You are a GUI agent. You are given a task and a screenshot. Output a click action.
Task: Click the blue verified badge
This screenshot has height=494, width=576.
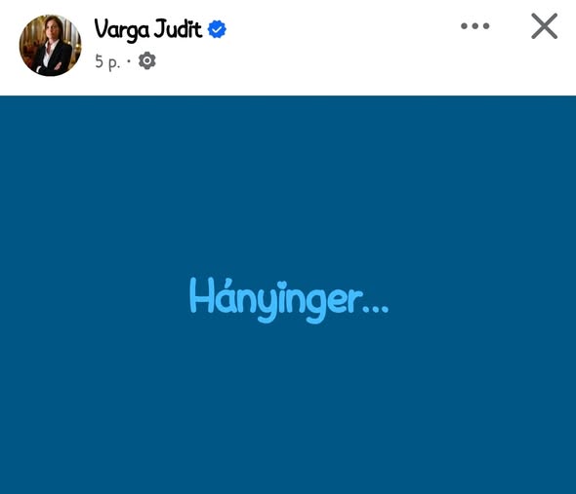[217, 29]
